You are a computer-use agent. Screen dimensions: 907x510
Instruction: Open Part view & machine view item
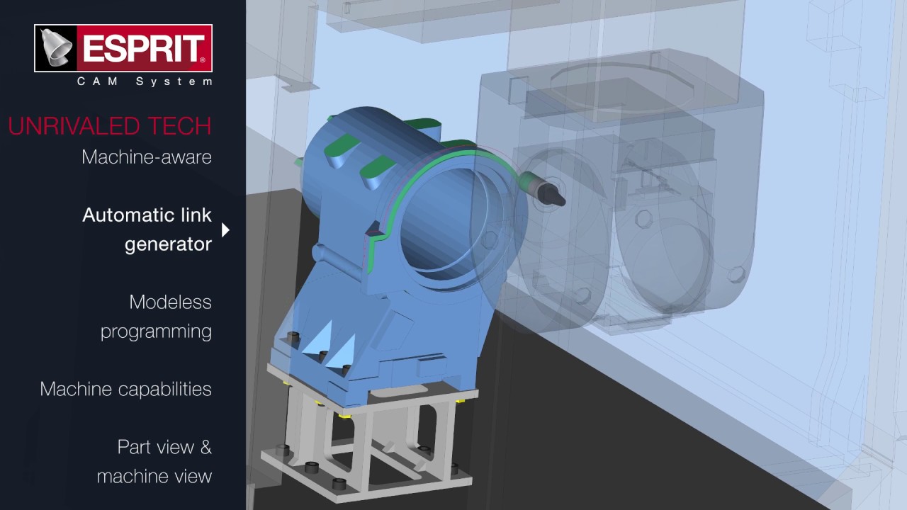(x=154, y=461)
